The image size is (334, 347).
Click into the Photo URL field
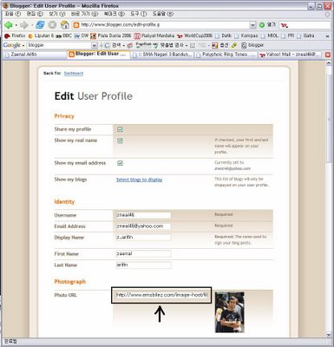click(x=161, y=295)
